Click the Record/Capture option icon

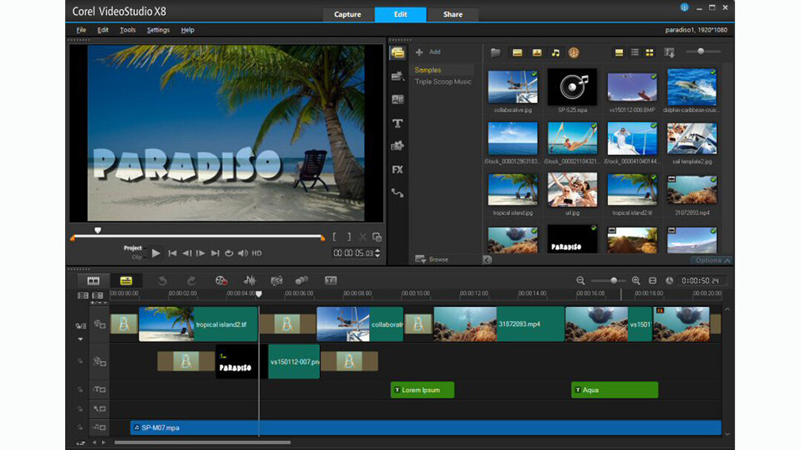tap(221, 281)
